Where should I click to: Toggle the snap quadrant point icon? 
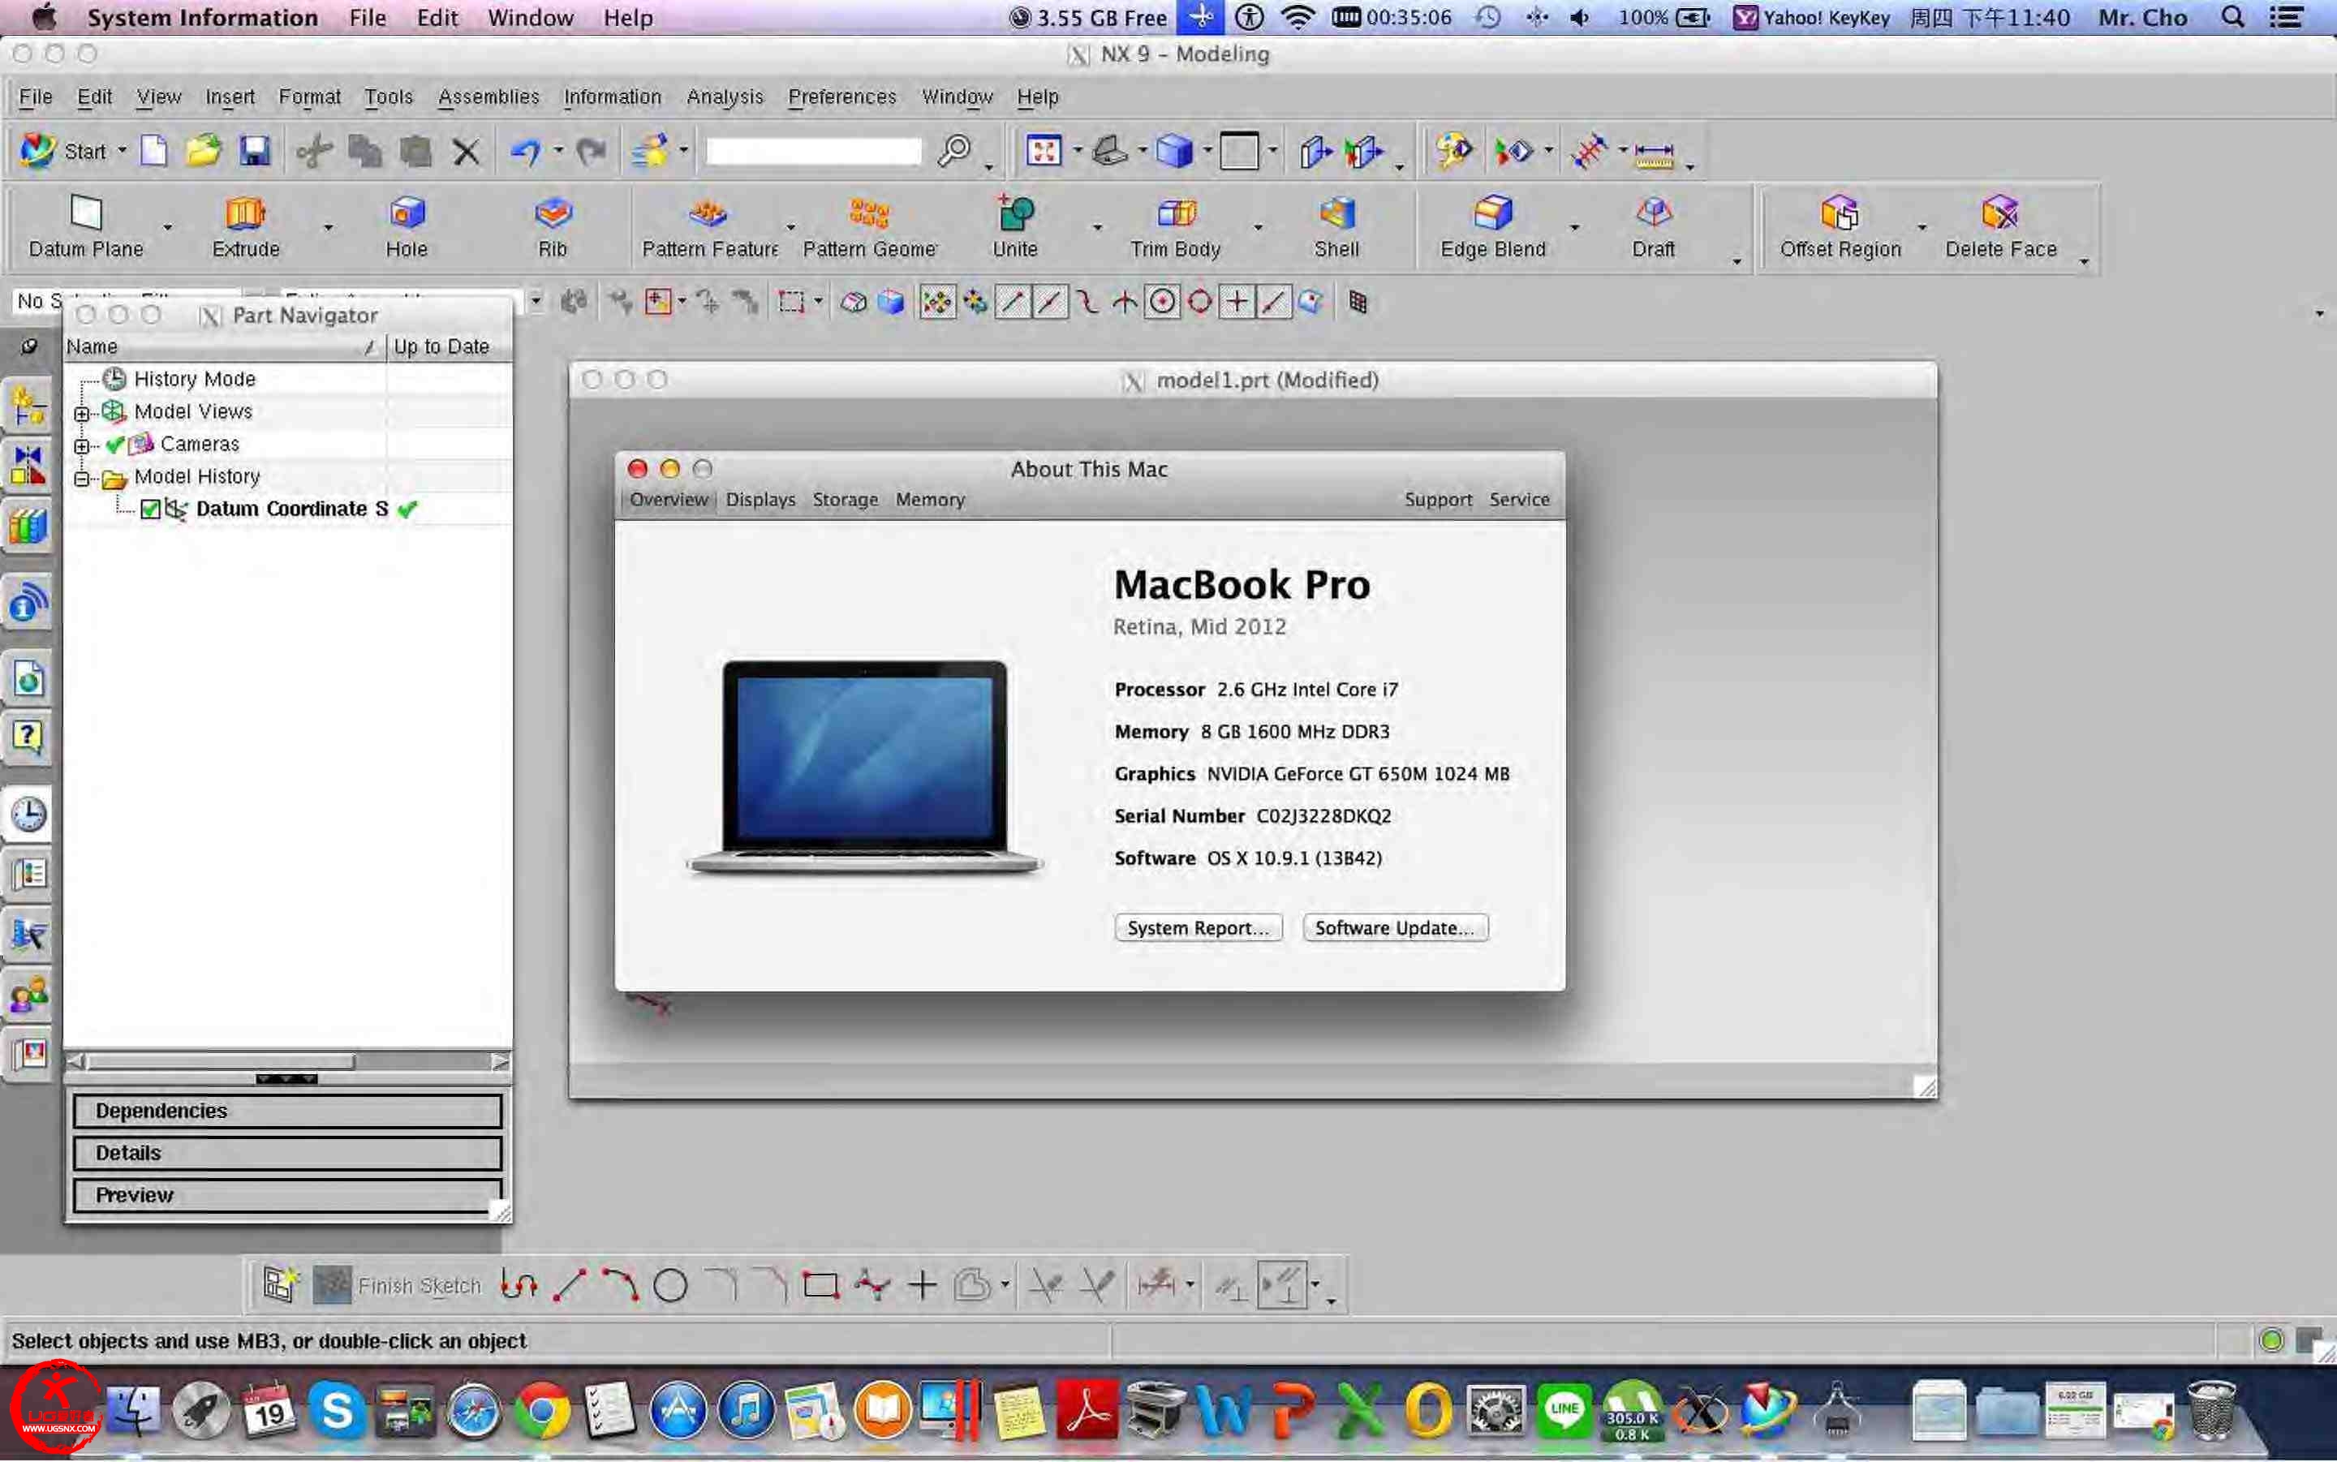1200,303
